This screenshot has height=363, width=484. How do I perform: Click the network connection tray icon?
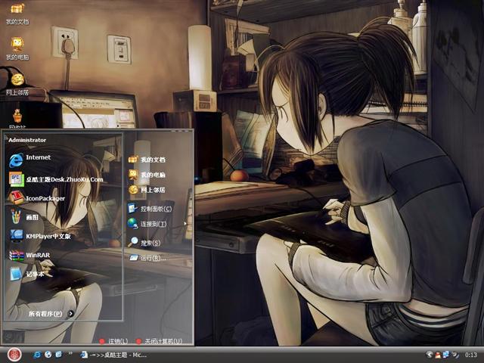click(446, 355)
